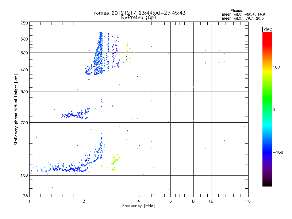Click the blue trace cluster between 200 and 250 km
Viewport: 292px width, 219px height.
[76, 114]
